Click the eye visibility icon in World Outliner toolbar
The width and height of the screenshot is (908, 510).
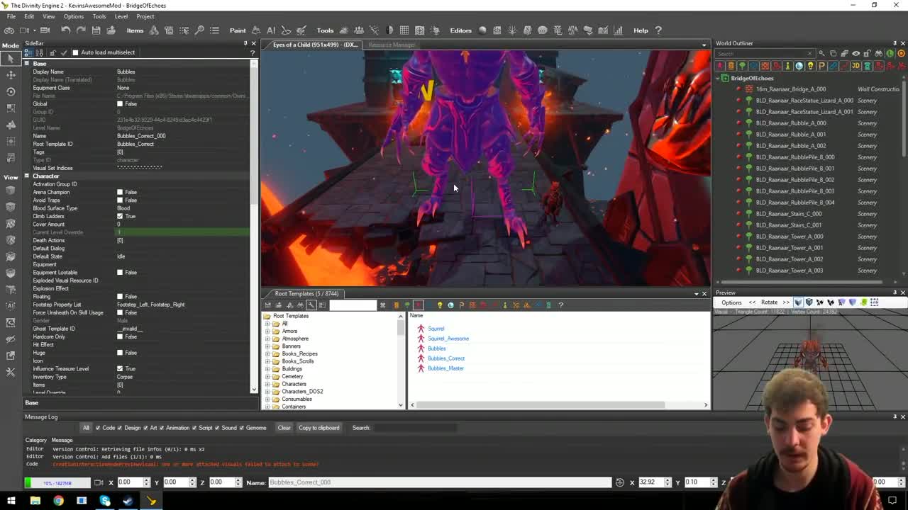(856, 53)
